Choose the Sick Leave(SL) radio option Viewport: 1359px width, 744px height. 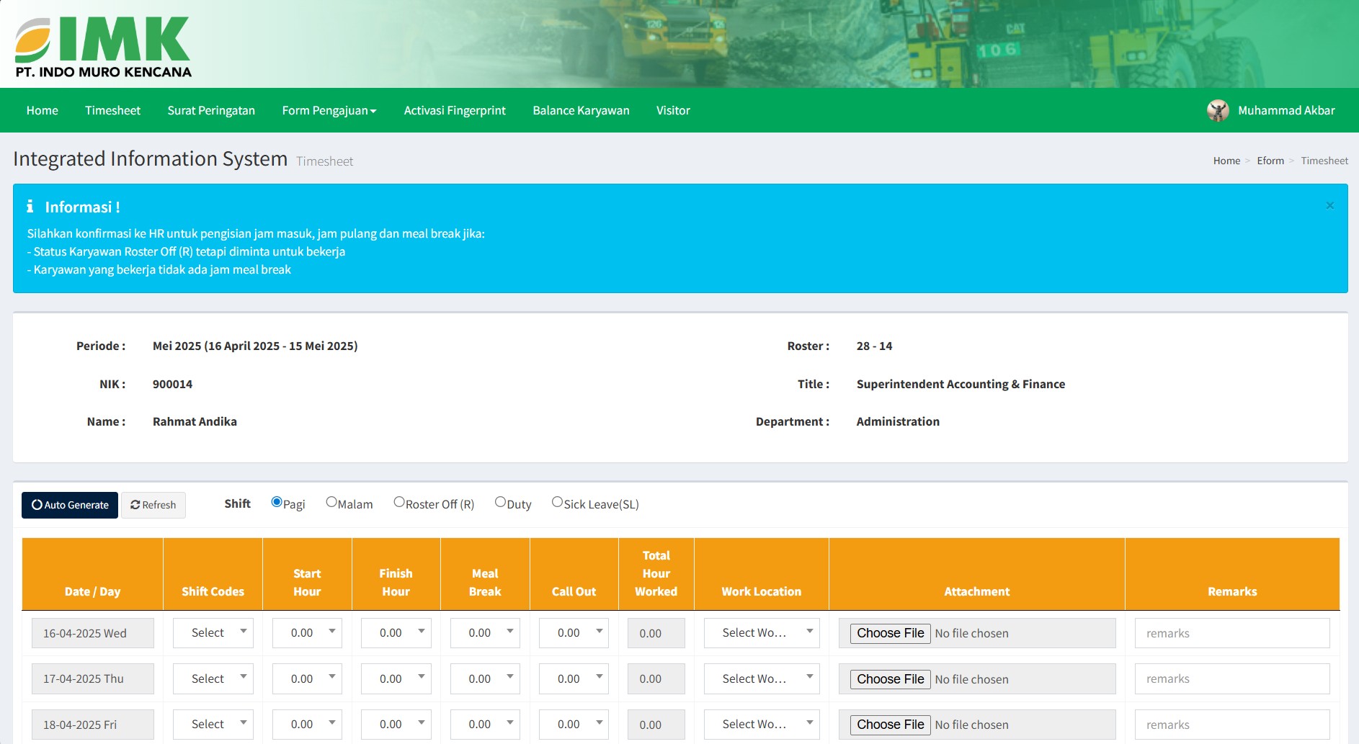tap(557, 502)
